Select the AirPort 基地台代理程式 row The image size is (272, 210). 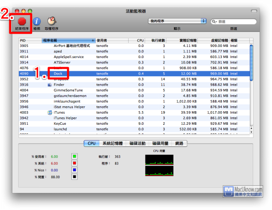click(x=134, y=46)
